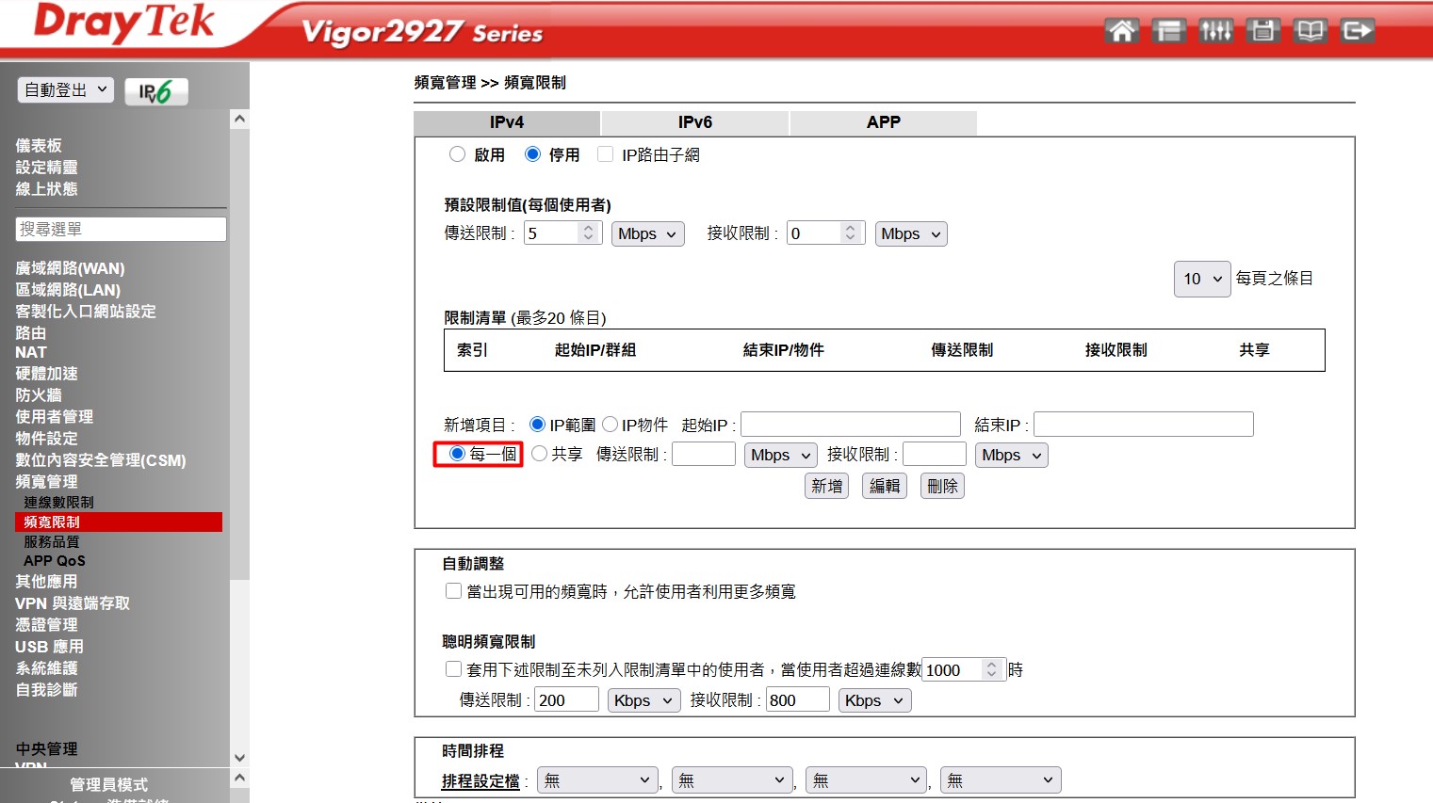Image resolution: width=1433 pixels, height=803 pixels.
Task: Enable the 自動調整 bandwidth checkbox
Action: click(453, 591)
